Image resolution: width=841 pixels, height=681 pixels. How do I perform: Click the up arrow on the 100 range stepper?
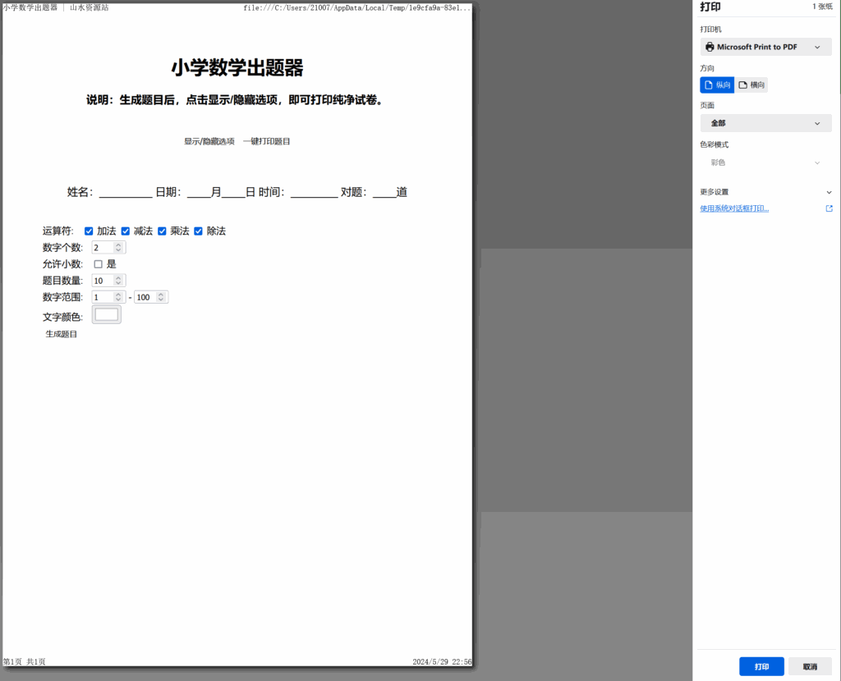(x=160, y=294)
